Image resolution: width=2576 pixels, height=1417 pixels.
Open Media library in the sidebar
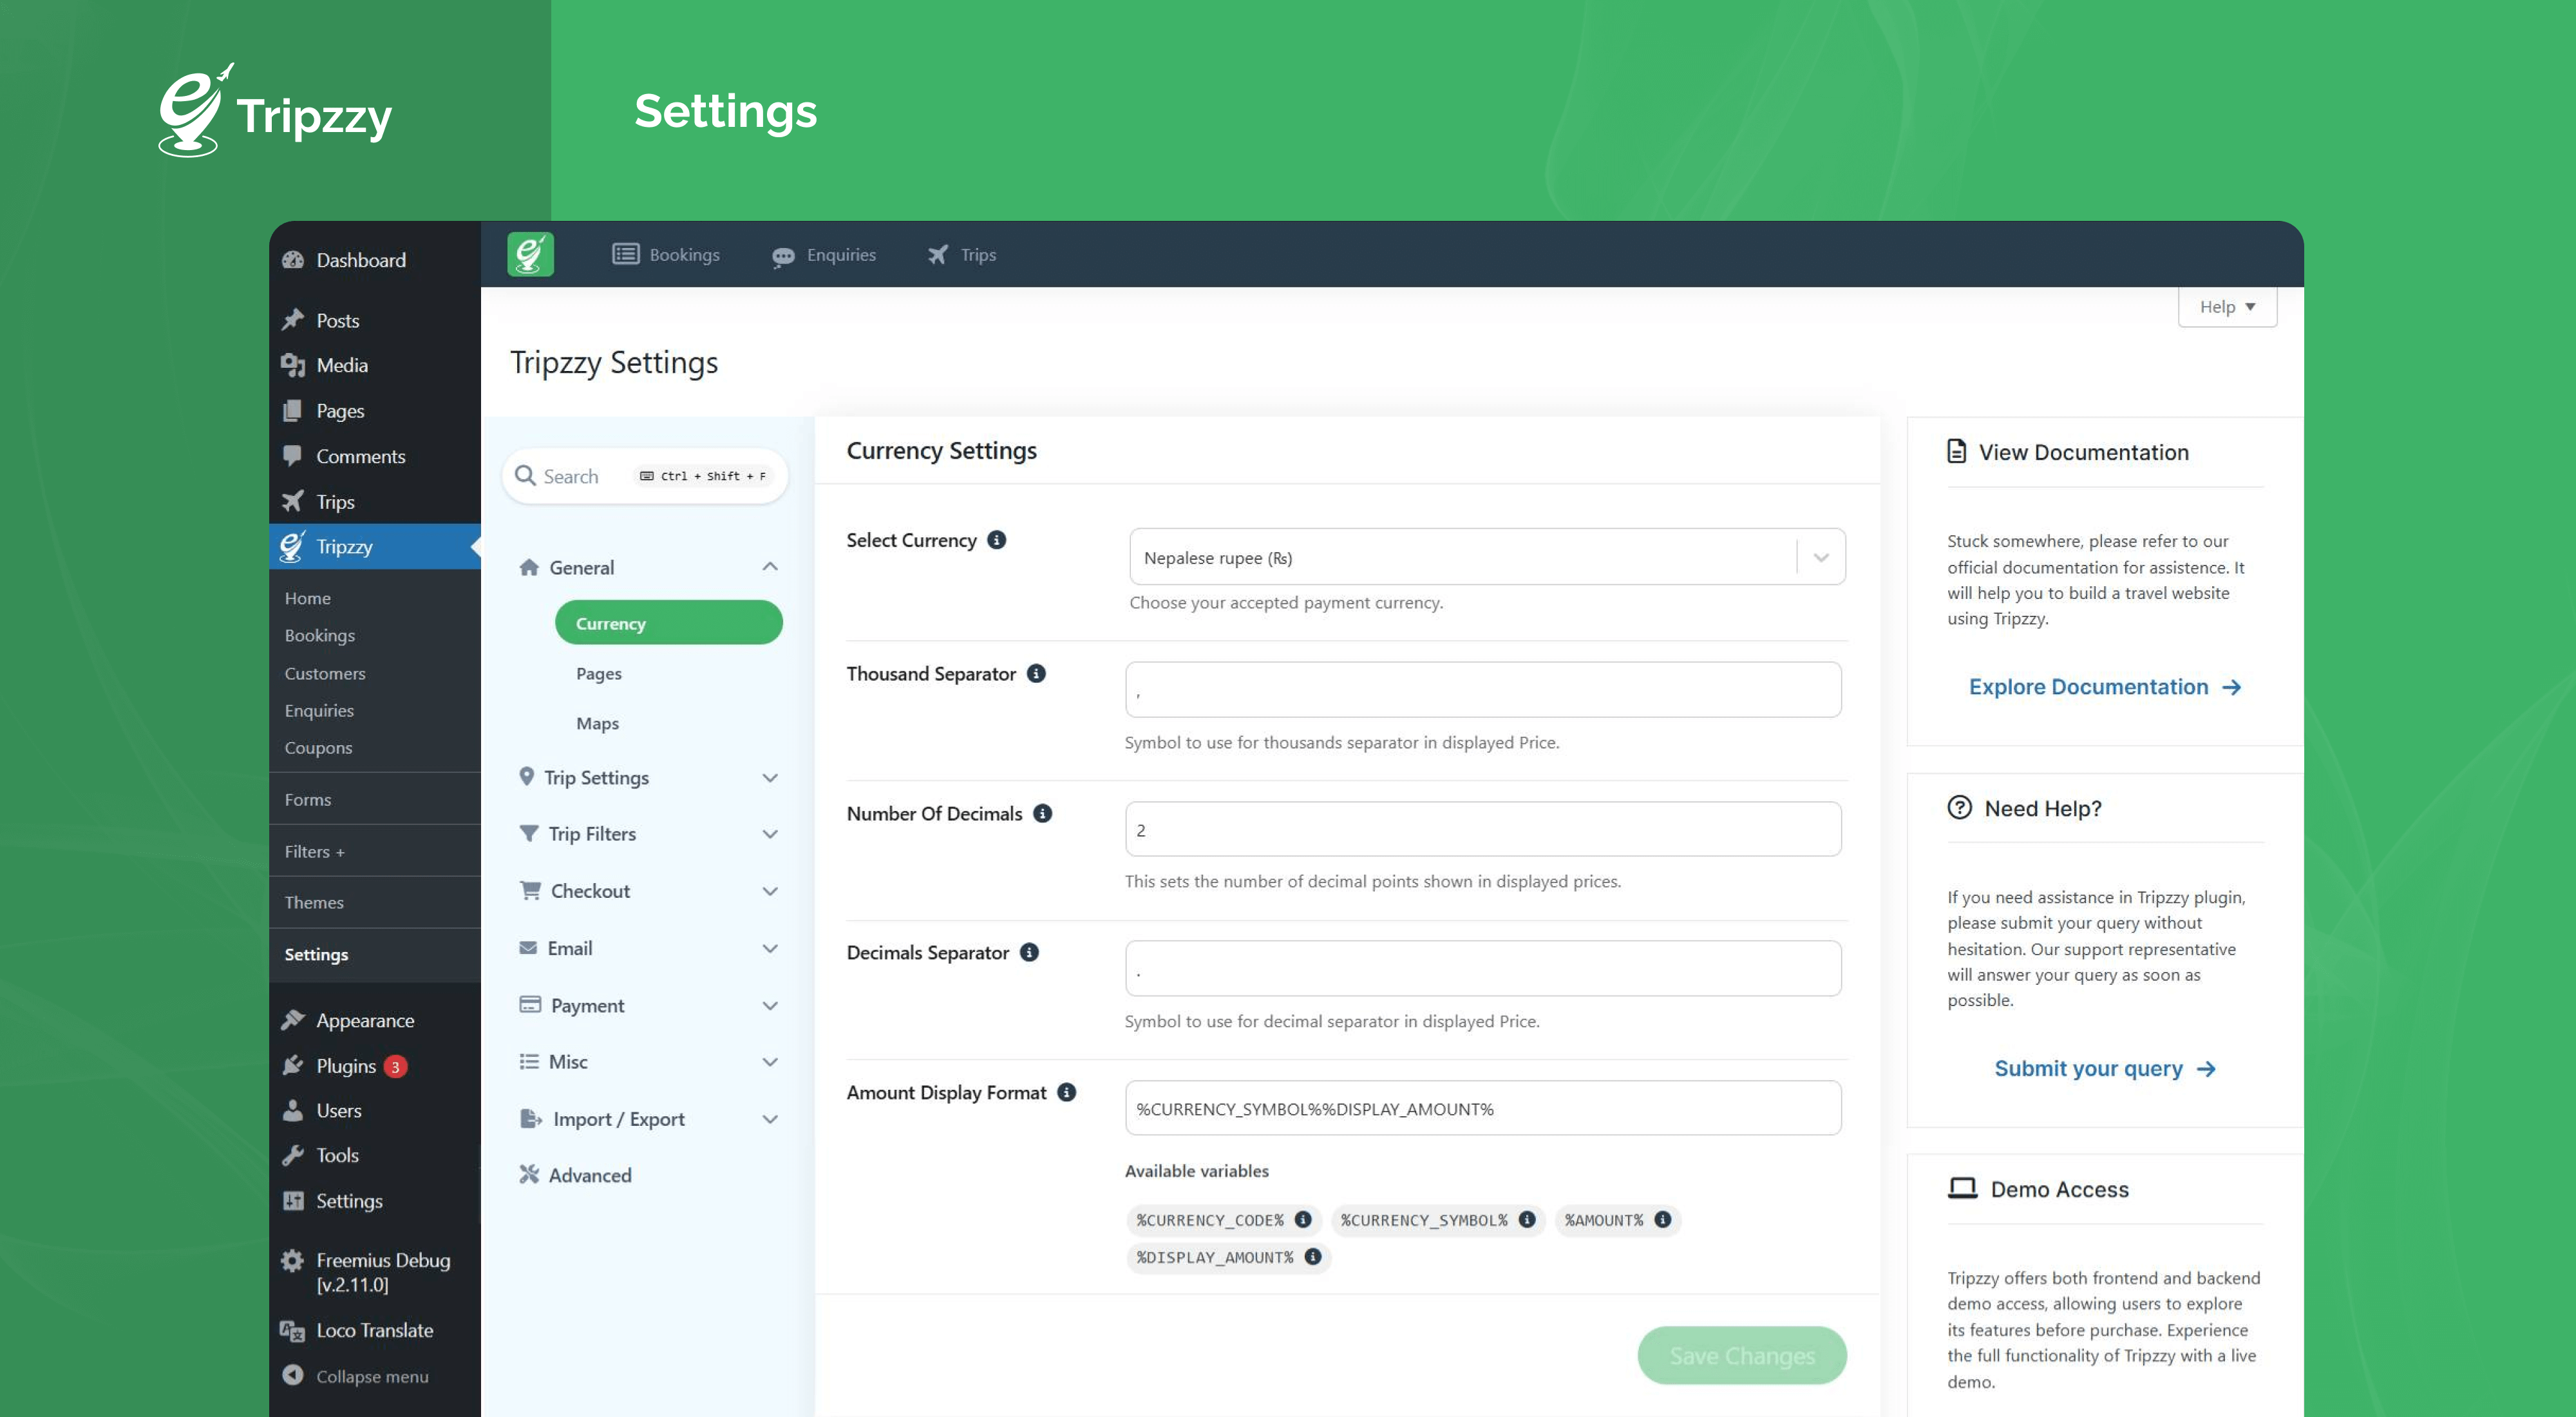[375, 365]
